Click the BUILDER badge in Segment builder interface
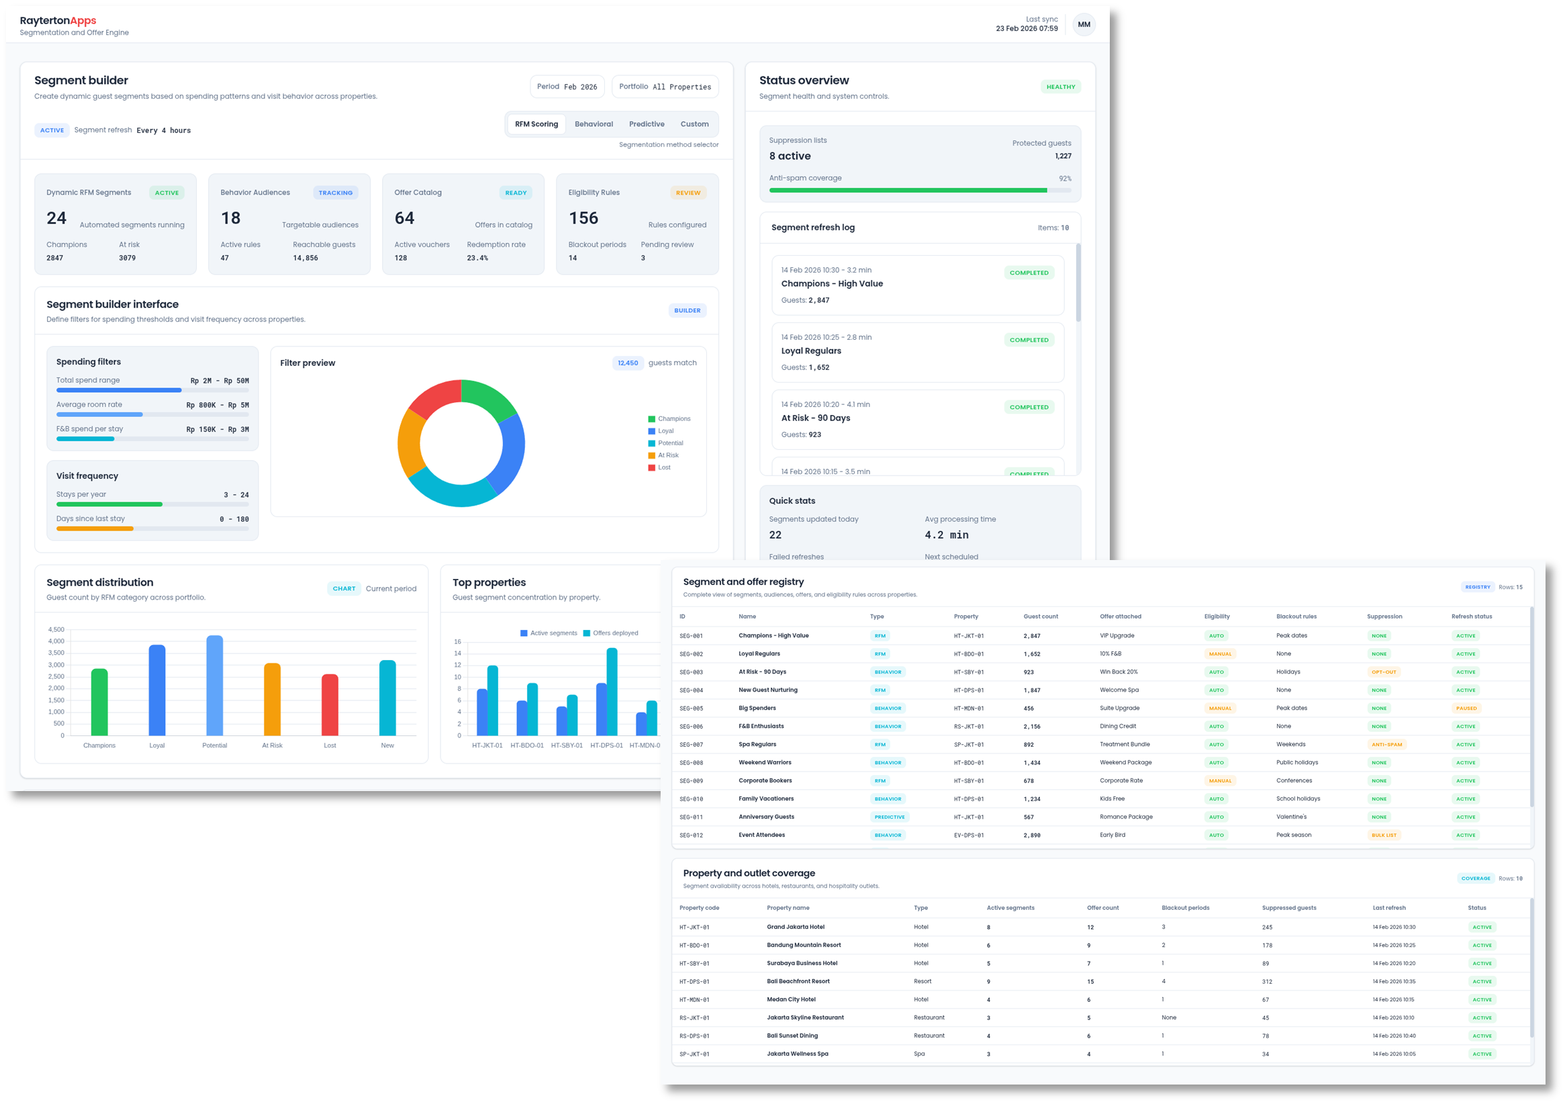This screenshot has width=1565, height=1104. click(687, 310)
